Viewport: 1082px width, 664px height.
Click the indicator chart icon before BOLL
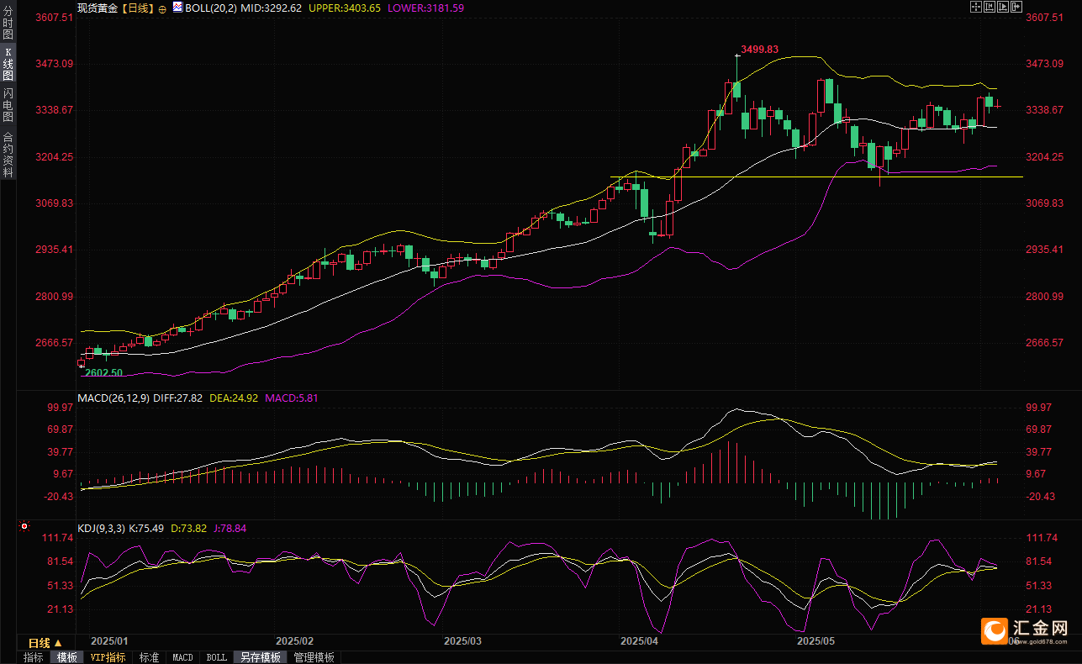coord(177,7)
